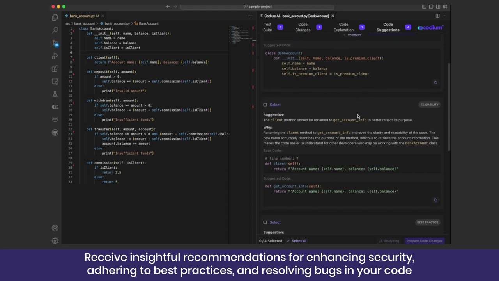The width and height of the screenshot is (499, 281).
Task: Click the Prepare Code Changes button
Action: pos(425,241)
